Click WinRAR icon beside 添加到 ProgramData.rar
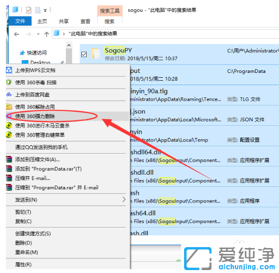 (9, 169)
